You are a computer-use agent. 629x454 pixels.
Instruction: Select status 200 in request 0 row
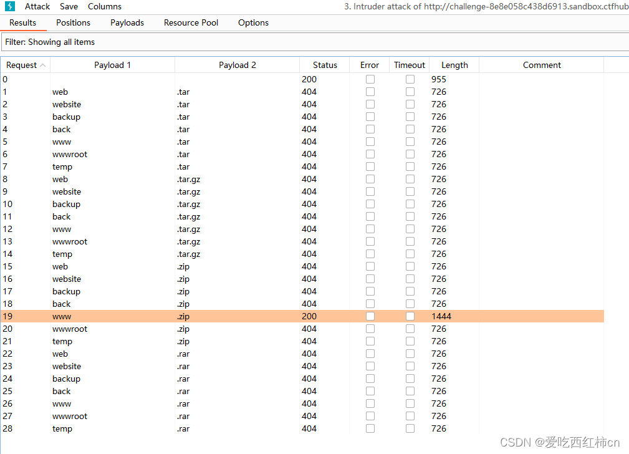tap(309, 79)
